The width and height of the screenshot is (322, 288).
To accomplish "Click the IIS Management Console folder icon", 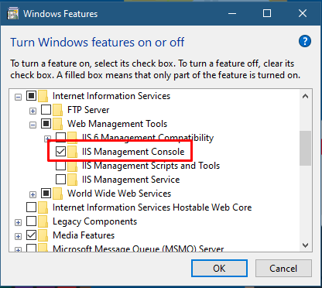I will point(73,152).
